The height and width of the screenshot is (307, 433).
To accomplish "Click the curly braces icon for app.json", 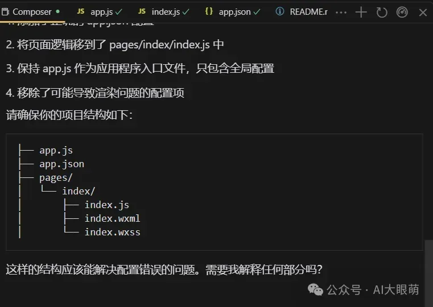I will pyautogui.click(x=209, y=11).
